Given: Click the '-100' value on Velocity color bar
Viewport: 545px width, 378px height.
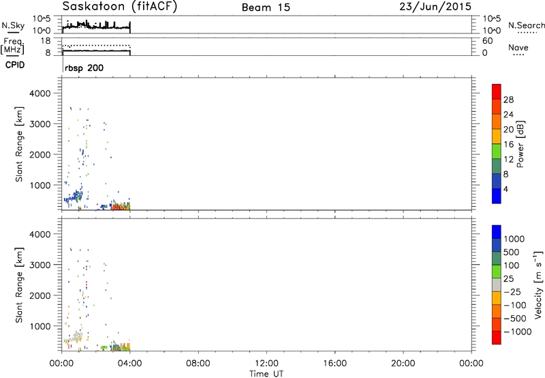Looking at the screenshot, I should (515, 305).
